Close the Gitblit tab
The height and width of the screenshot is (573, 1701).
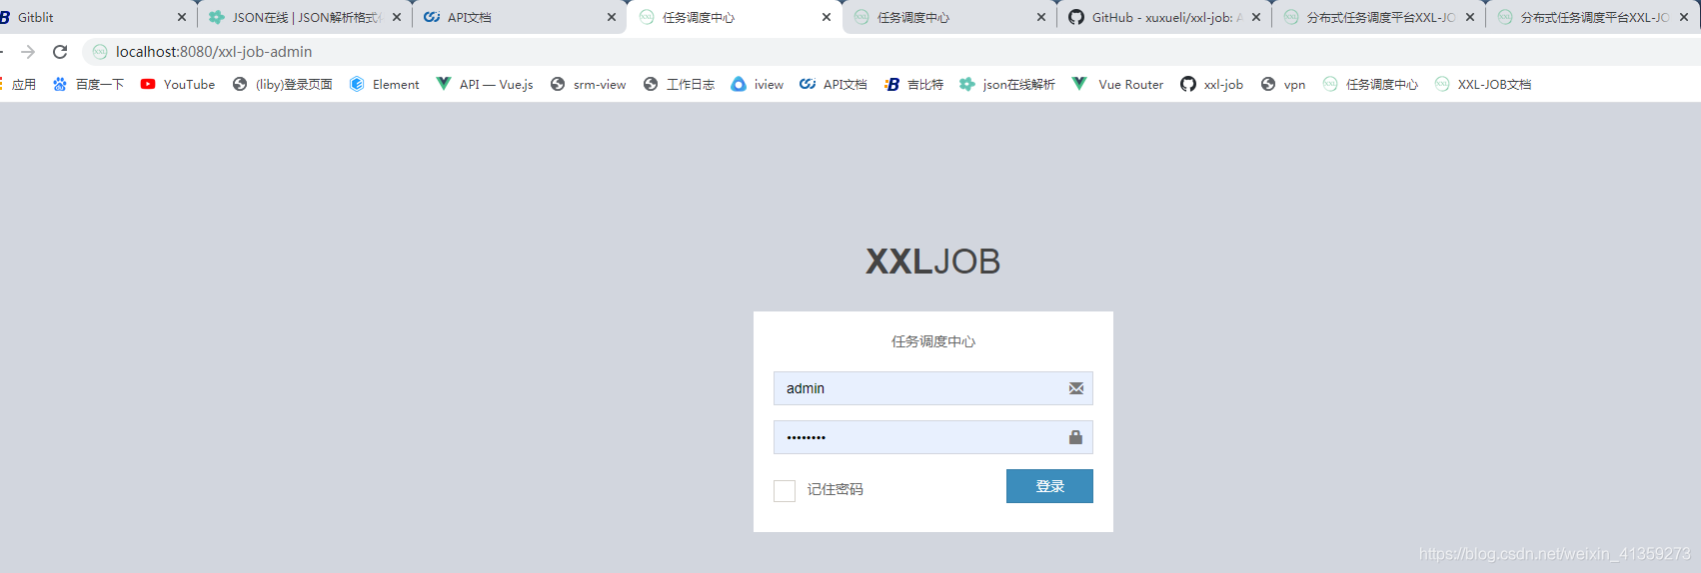coord(182,17)
